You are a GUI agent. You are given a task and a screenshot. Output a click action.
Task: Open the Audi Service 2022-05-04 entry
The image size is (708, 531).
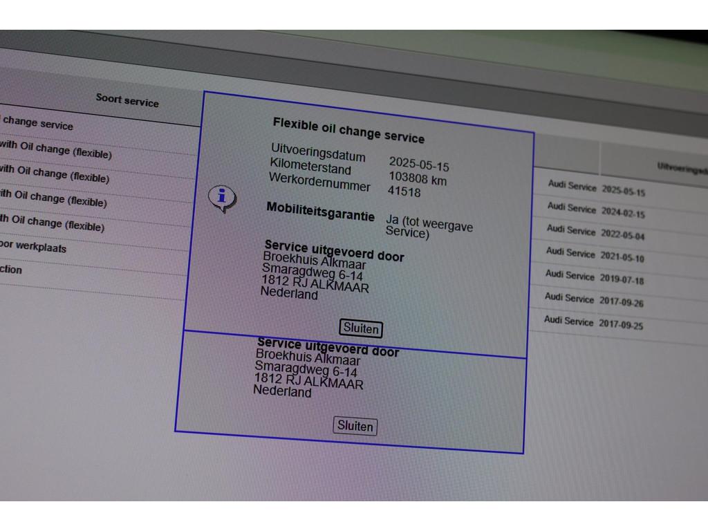click(x=595, y=233)
